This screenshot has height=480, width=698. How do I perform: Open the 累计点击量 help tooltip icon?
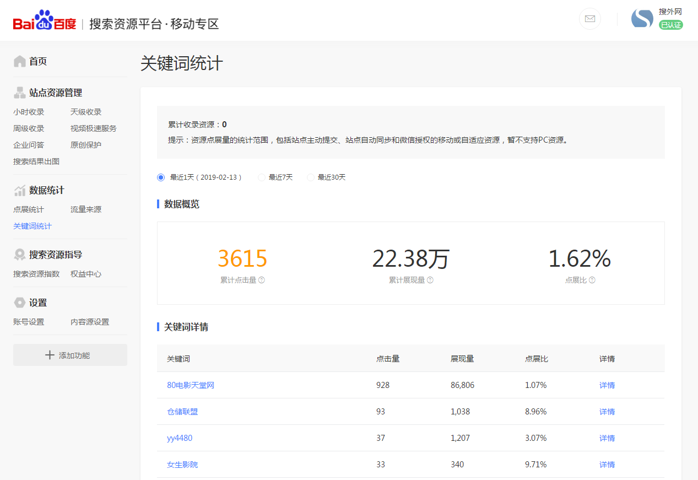tap(262, 281)
